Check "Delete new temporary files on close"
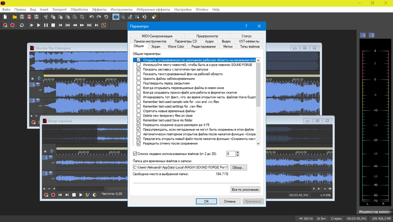The width and height of the screenshot is (393, 222). pyautogui.click(x=139, y=116)
